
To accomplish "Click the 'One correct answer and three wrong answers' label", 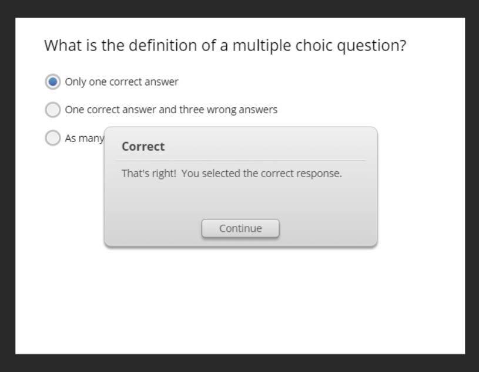I will [x=171, y=110].
